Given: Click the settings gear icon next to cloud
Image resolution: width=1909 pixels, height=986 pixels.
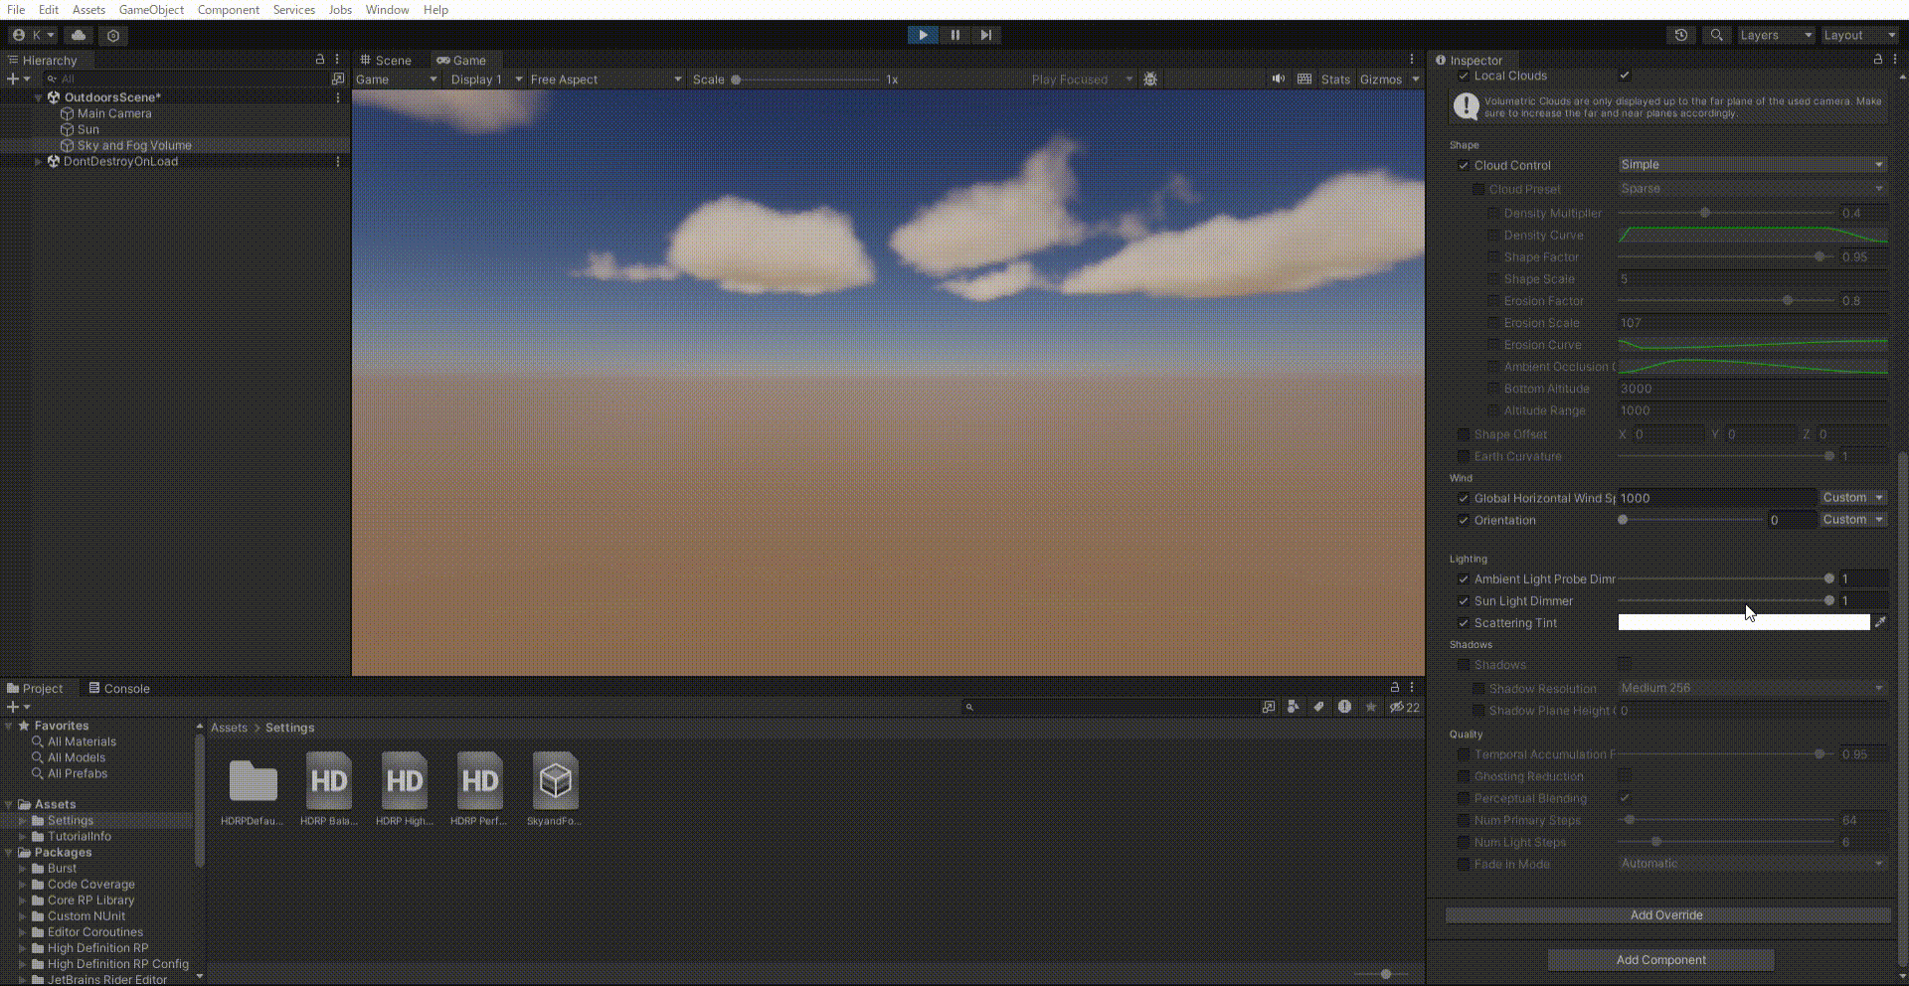Looking at the screenshot, I should (113, 35).
